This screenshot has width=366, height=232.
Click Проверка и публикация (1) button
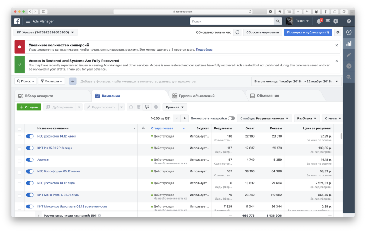pyautogui.click(x=308, y=32)
